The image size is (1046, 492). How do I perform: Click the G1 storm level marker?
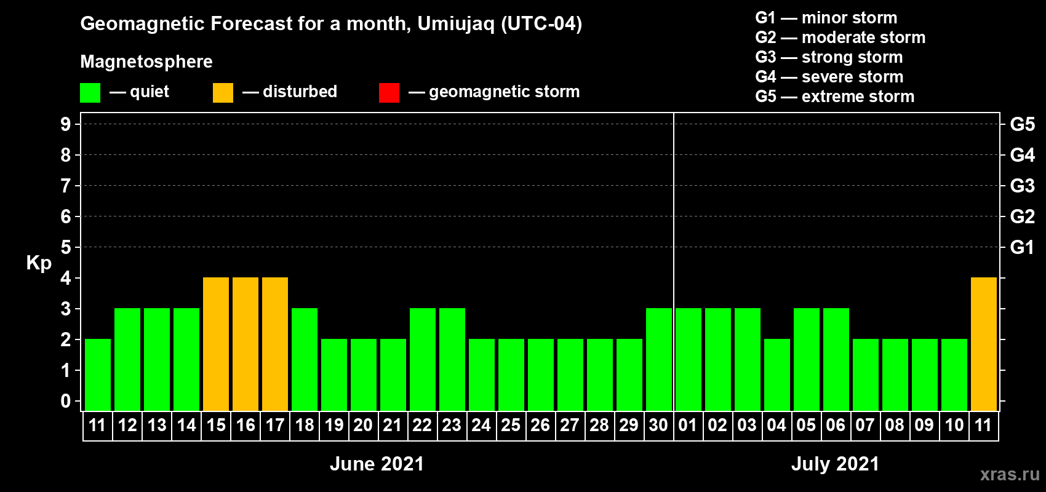1022,247
